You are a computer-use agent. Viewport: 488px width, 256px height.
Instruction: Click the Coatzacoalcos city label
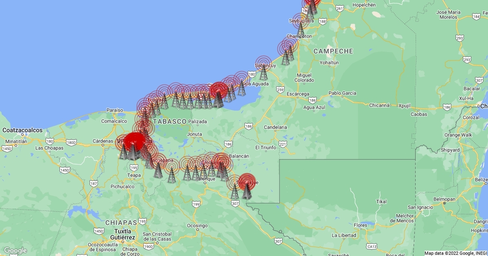pos(22,130)
